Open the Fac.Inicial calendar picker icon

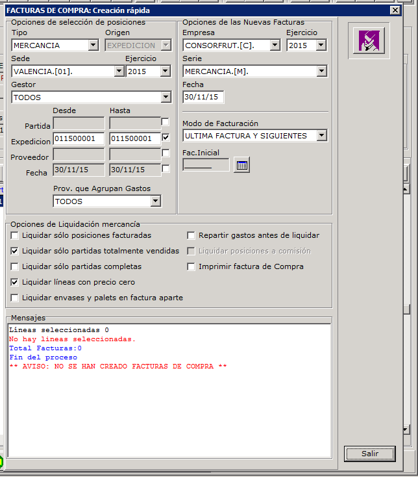(x=241, y=165)
